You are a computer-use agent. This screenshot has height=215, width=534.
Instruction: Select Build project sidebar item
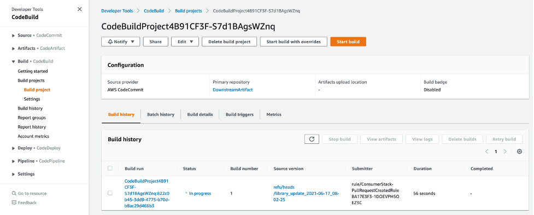pos(37,90)
